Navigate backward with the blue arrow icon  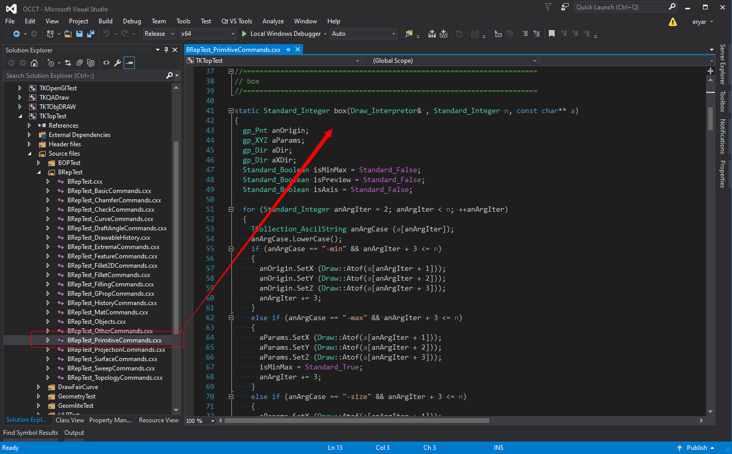pos(17,34)
